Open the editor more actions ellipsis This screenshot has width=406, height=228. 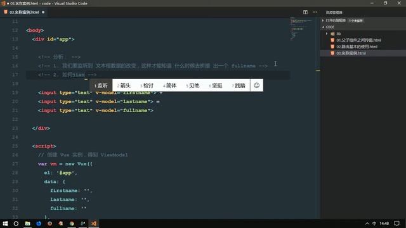click(x=315, y=12)
